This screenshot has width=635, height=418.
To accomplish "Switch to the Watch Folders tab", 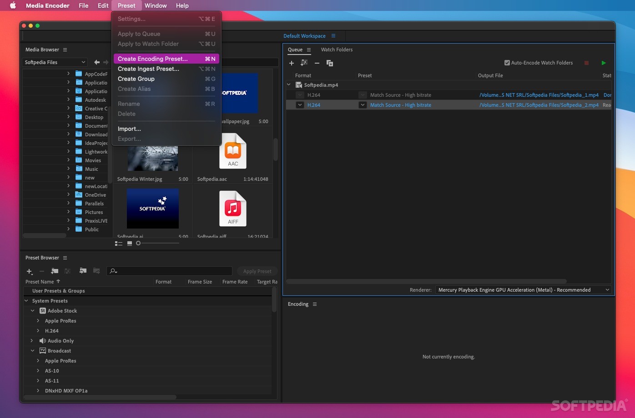I will pyautogui.click(x=337, y=50).
